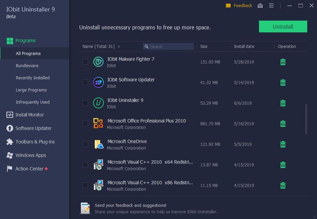Check the Visual C++ 2010 x86 checkbox
317x219 pixels.
click(85, 185)
